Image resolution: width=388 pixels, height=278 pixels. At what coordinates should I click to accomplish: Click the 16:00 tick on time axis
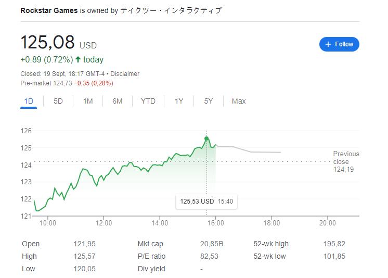tap(215, 223)
